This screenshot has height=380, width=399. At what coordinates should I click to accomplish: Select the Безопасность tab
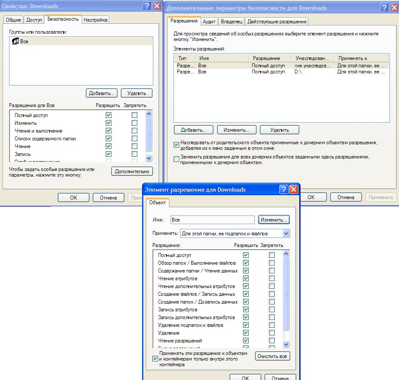[63, 19]
